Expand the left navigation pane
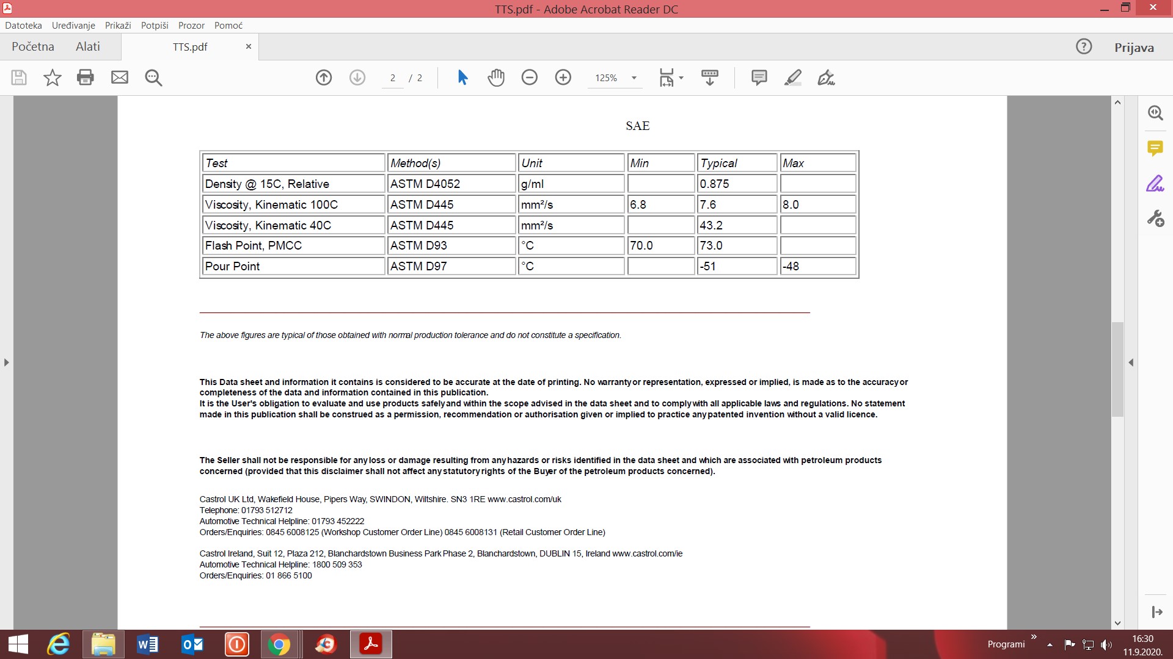The width and height of the screenshot is (1173, 659). tap(6, 362)
